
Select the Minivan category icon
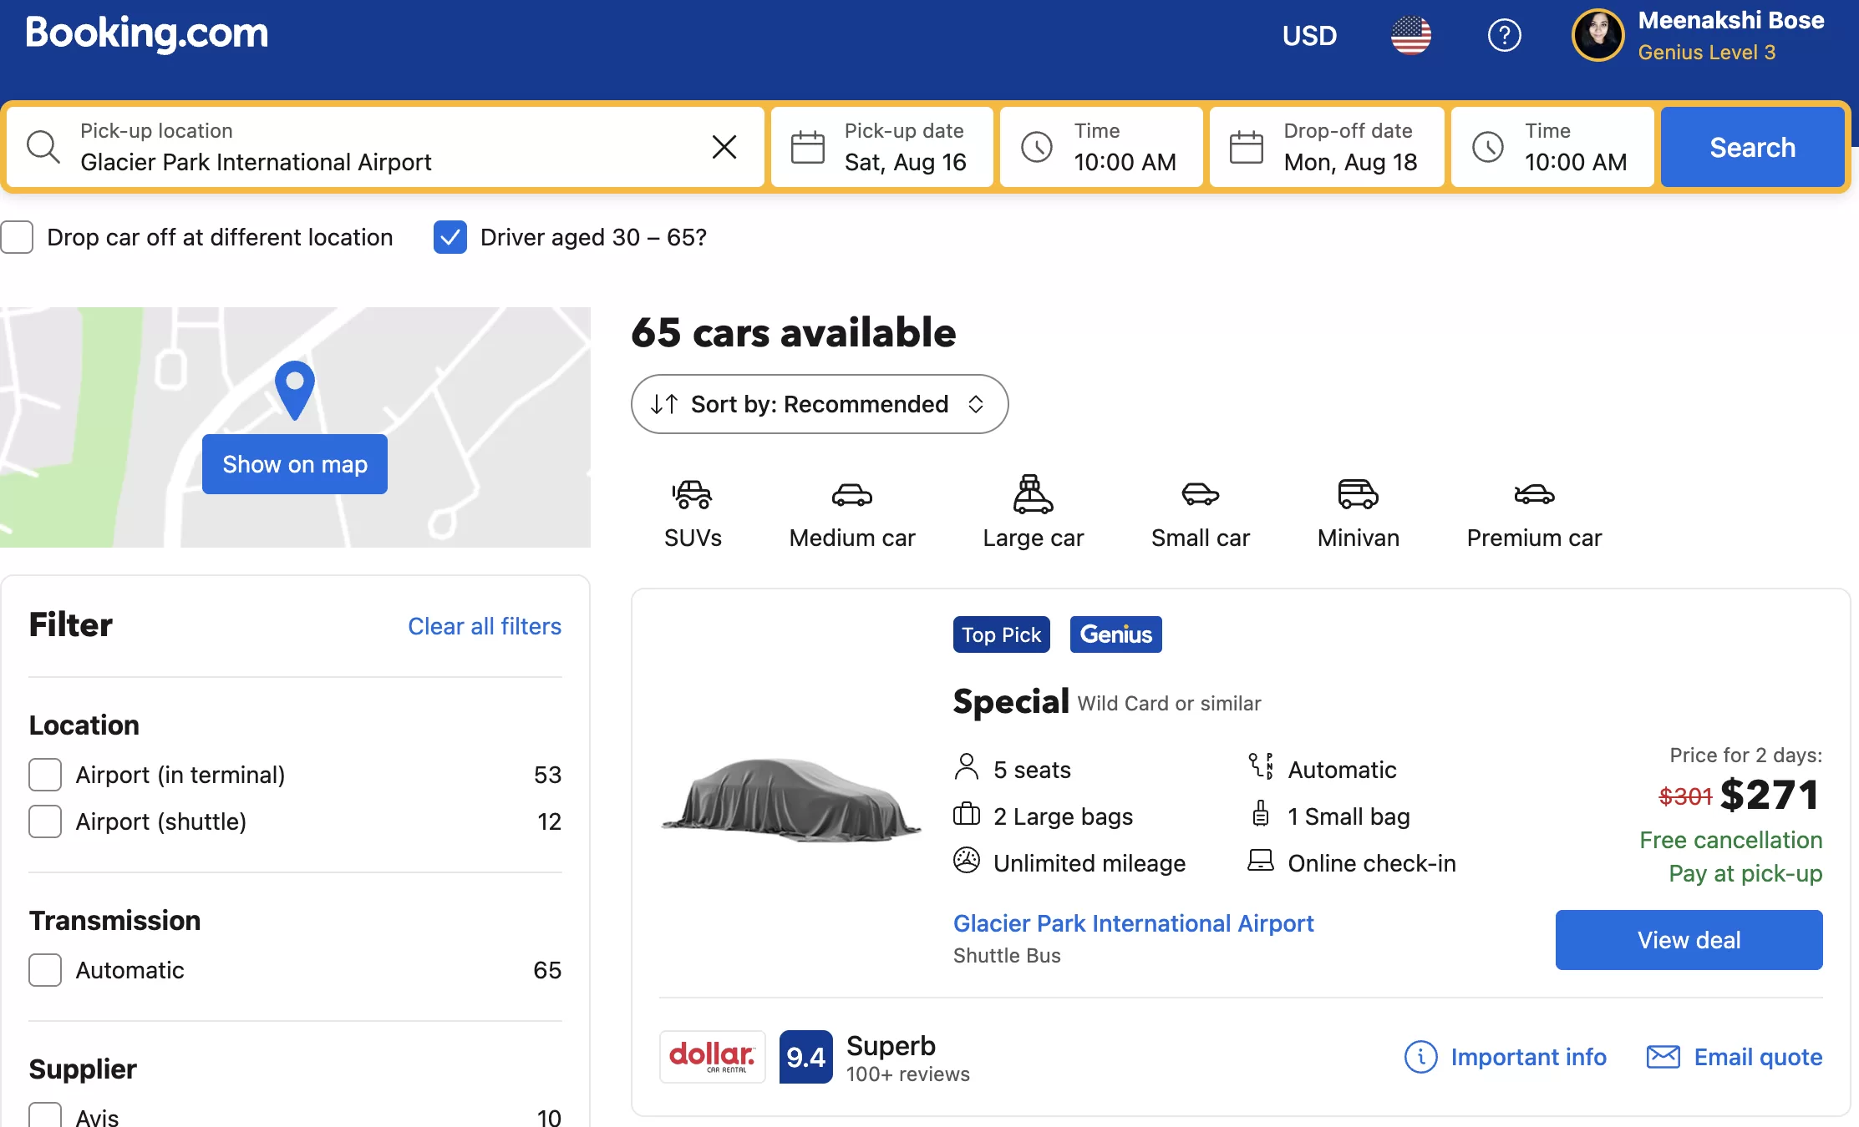1358,494
